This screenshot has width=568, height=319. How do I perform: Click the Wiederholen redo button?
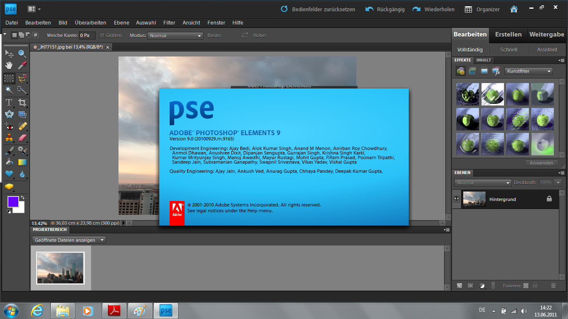pos(433,9)
